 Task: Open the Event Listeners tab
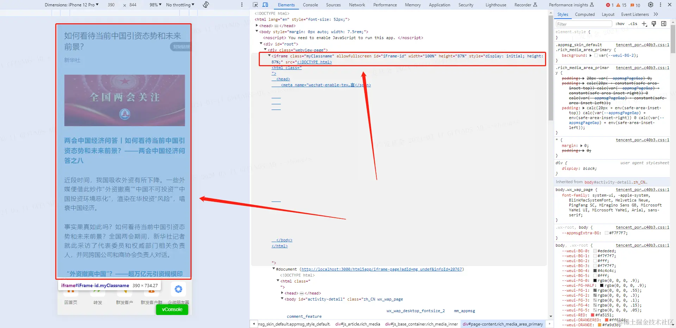[x=635, y=14]
